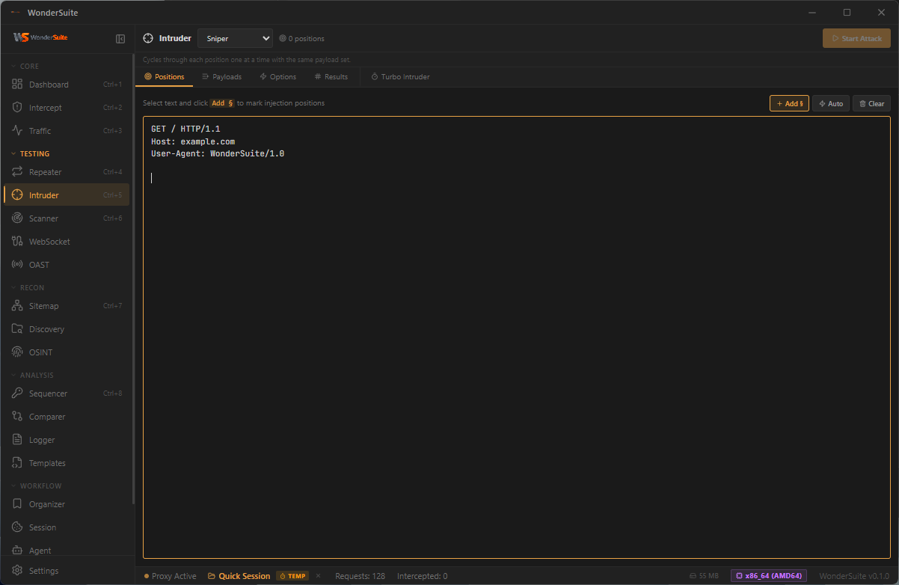
Task: Click the Intruder crosshair icon in sidebar
Action: point(17,195)
